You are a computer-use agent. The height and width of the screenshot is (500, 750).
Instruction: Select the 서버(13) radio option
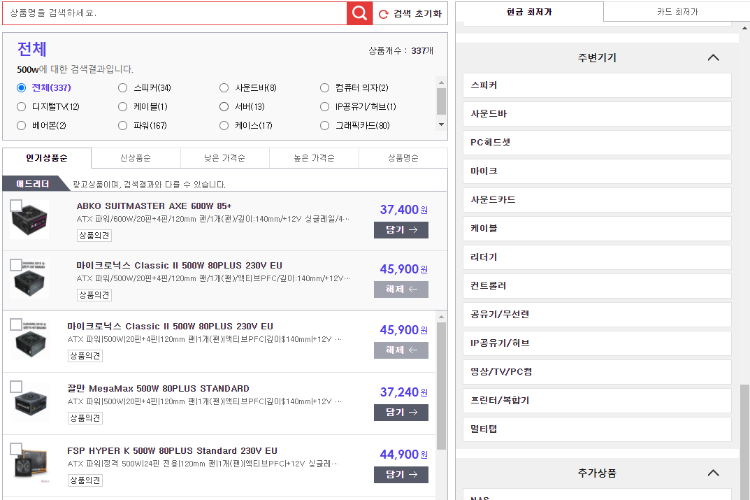tap(224, 107)
